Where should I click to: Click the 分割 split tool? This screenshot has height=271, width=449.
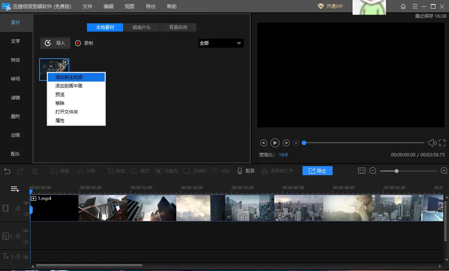(x=86, y=171)
